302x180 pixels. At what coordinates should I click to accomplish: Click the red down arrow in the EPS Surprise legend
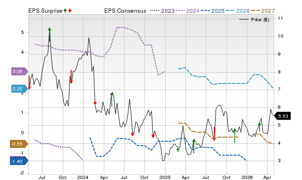click(x=70, y=10)
